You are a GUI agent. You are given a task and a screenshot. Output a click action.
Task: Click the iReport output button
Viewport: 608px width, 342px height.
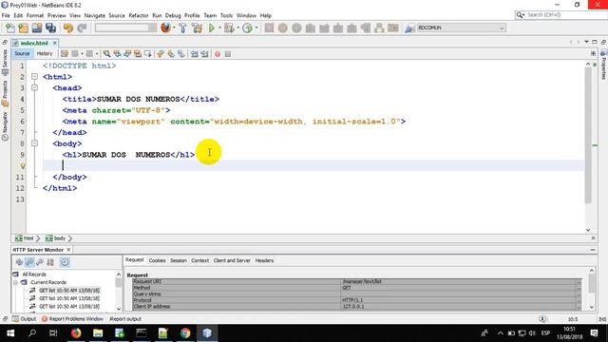(x=125, y=319)
